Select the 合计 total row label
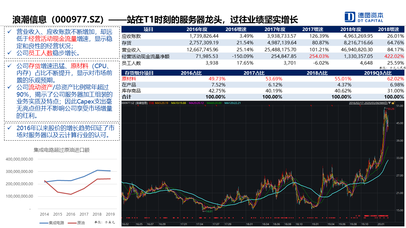Screen dimensions: 406x228 [127, 97]
